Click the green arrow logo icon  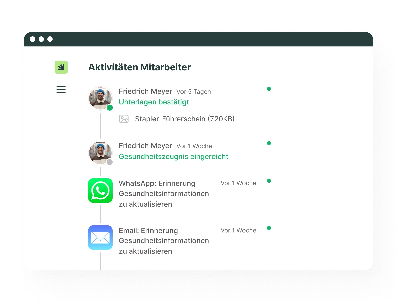click(x=61, y=67)
